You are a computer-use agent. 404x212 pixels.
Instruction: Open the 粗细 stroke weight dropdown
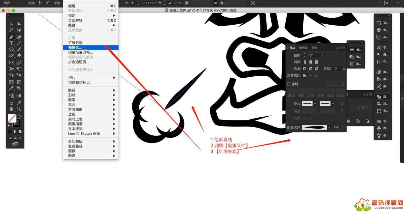(x=323, y=55)
